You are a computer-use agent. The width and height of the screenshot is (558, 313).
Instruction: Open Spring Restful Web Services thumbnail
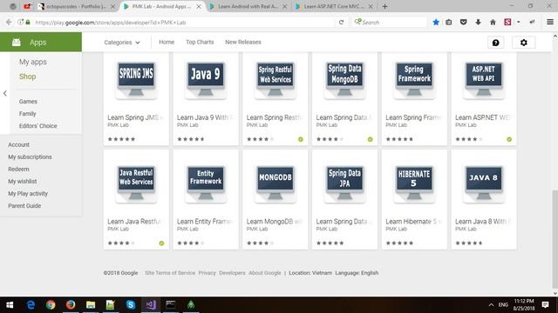[x=276, y=79]
